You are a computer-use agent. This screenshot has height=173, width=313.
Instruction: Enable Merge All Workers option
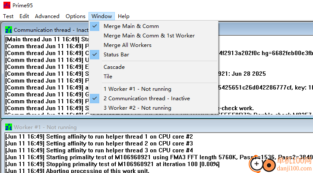[153, 45]
